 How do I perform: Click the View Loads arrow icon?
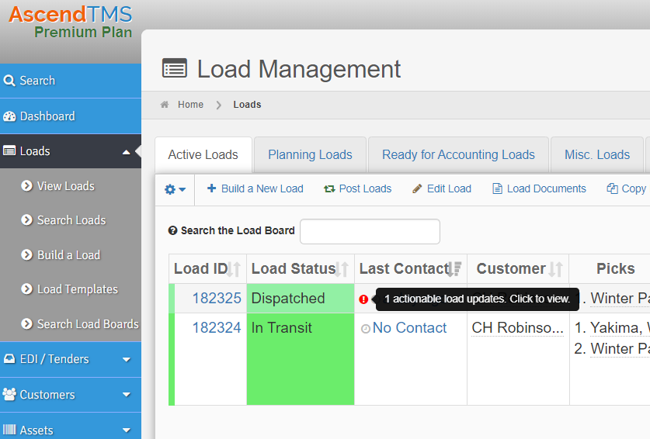27,186
